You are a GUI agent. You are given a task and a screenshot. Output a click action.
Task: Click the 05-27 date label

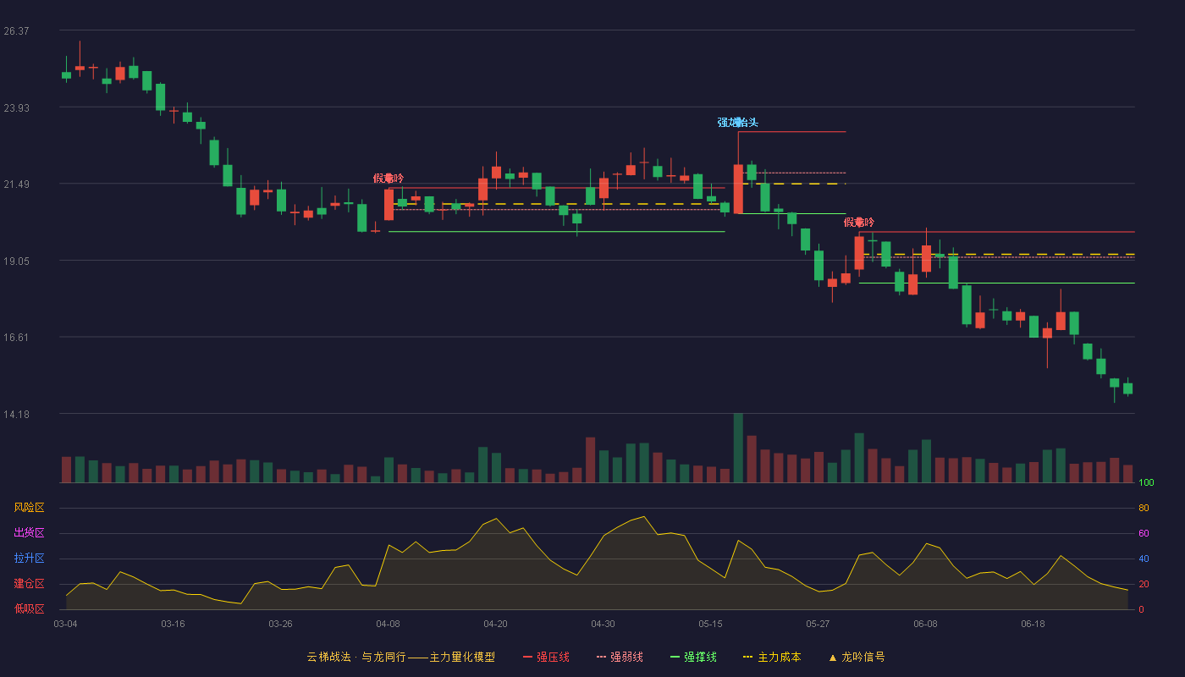coord(818,624)
